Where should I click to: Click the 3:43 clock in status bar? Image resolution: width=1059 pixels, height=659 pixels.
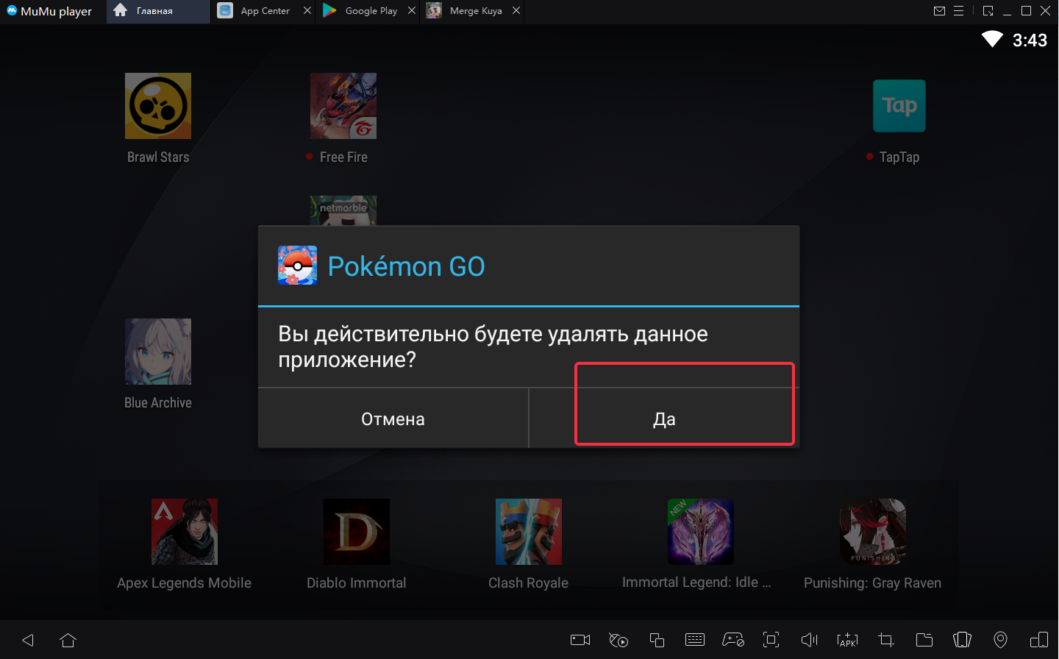[1030, 40]
